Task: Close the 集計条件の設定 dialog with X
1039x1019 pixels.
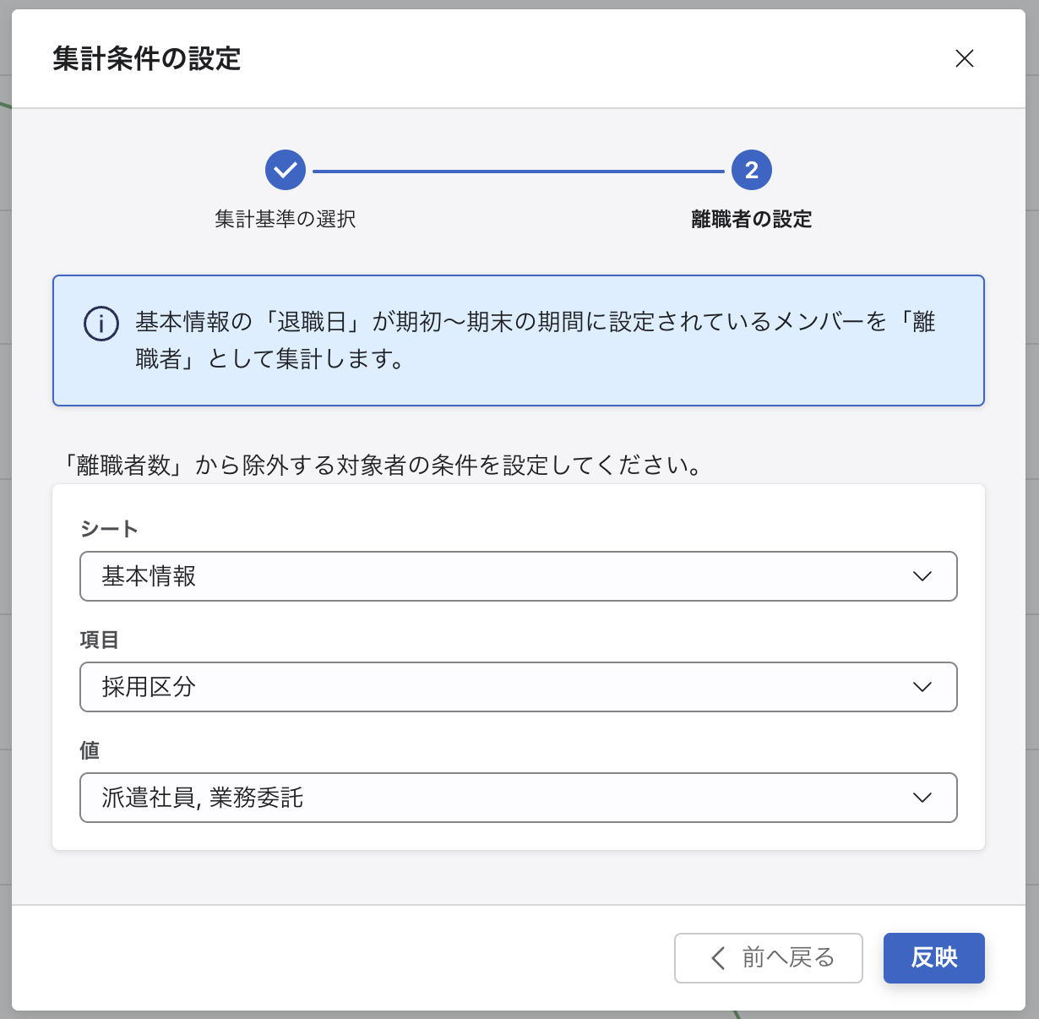Action: [964, 58]
